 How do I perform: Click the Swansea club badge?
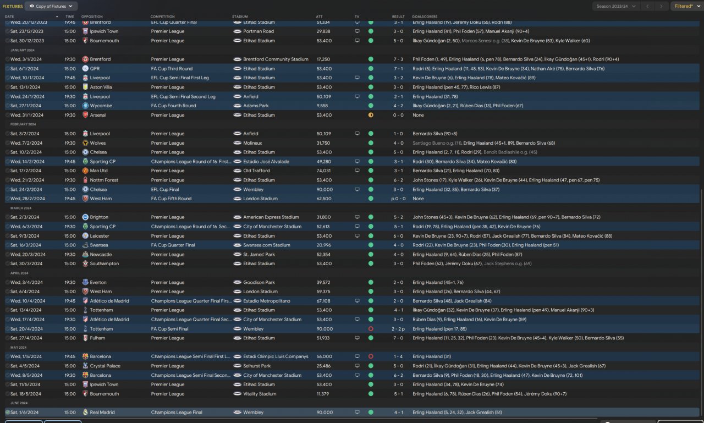[x=85, y=245]
